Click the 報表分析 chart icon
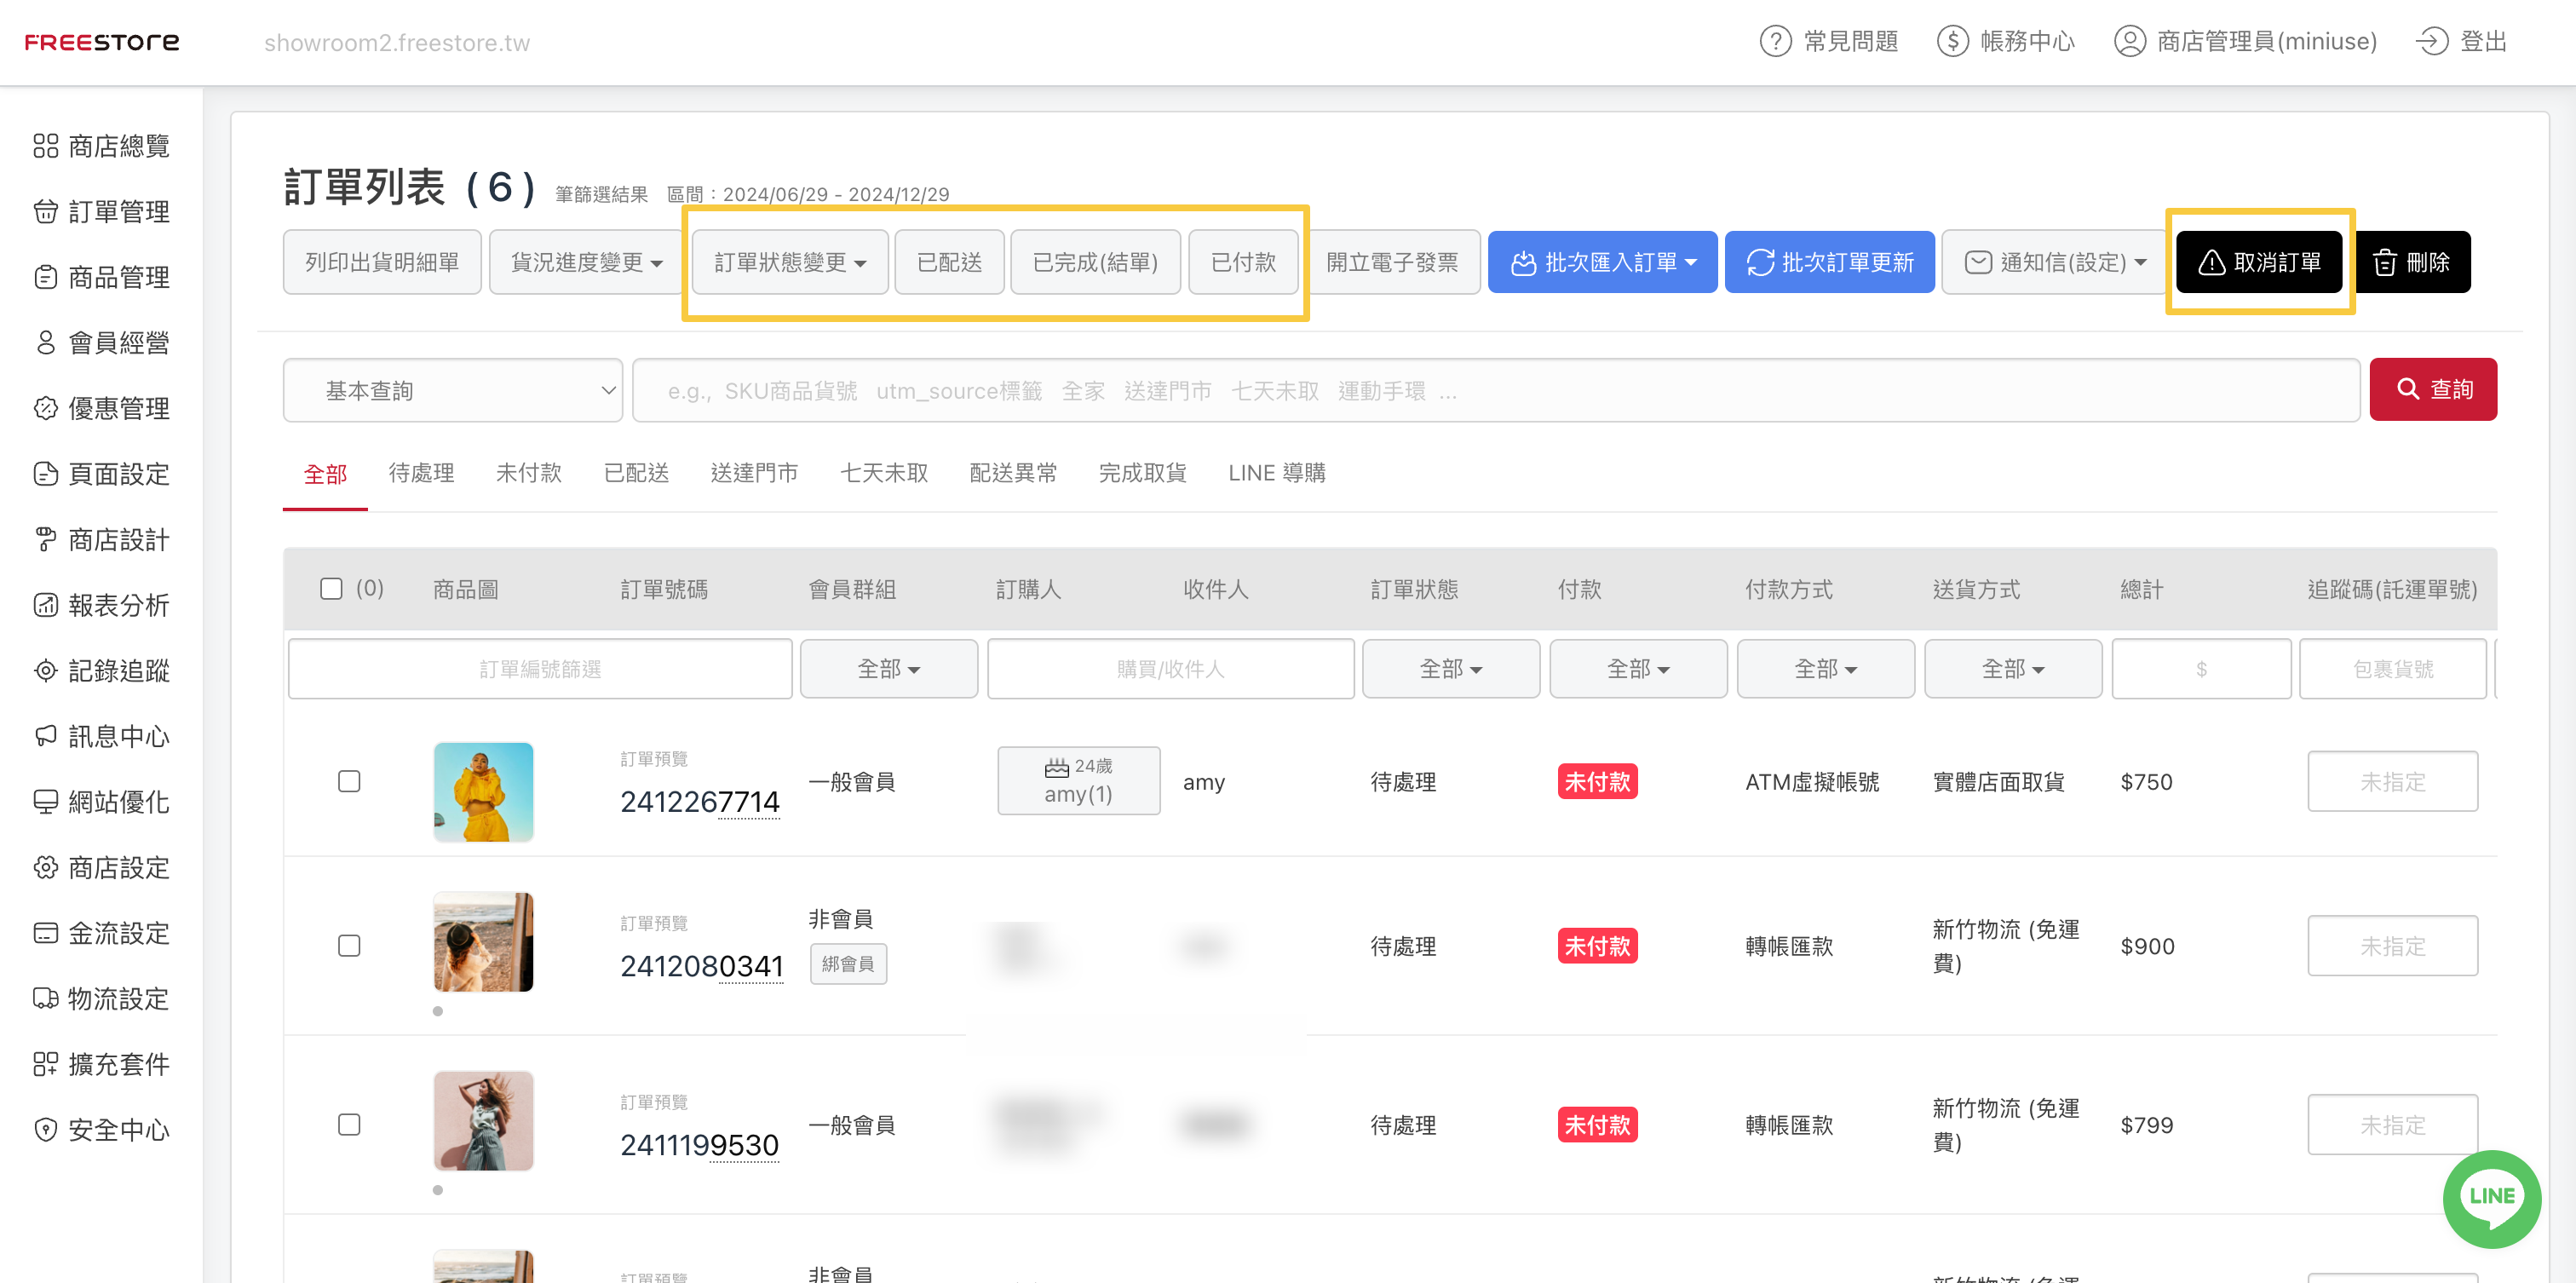Image resolution: width=2576 pixels, height=1283 pixels. click(45, 605)
